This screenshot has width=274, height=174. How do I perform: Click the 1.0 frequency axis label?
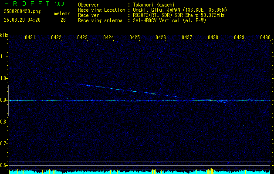coord(3,79)
